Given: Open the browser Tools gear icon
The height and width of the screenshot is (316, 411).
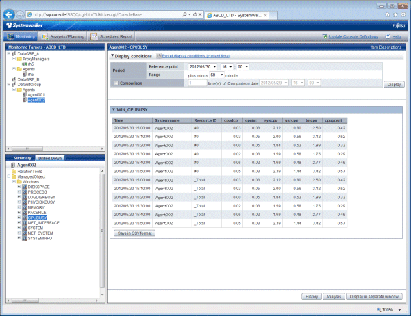Looking at the screenshot, I should (403, 14).
